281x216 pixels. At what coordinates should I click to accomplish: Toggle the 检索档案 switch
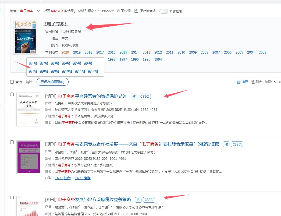[x=163, y=11]
